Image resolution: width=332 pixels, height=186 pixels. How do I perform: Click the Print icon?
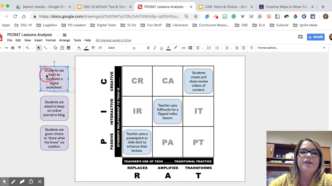(x=13, y=48)
